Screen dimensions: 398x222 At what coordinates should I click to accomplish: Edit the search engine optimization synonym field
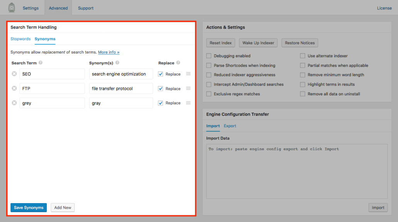[x=121, y=74]
